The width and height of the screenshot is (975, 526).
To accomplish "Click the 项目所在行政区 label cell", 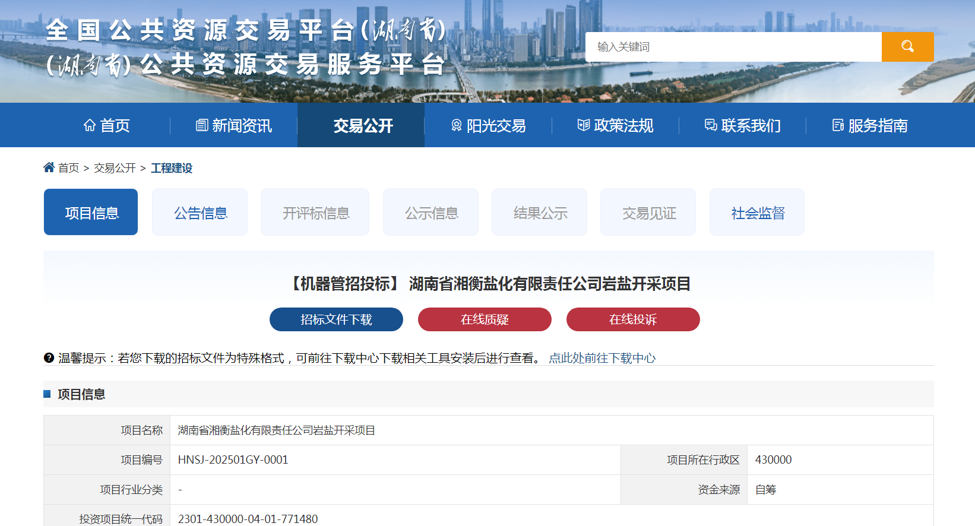I will [684, 460].
